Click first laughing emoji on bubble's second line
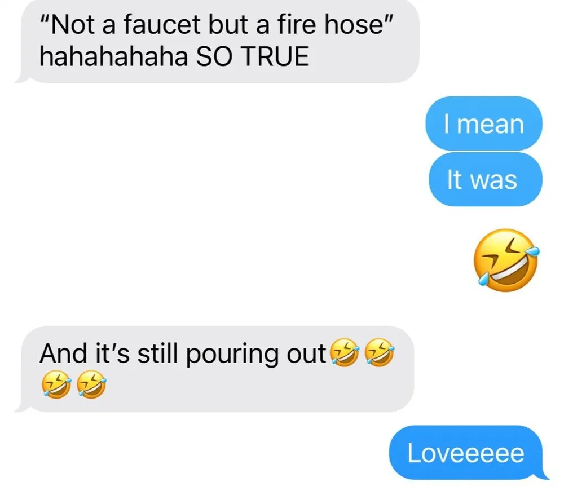The width and height of the screenshot is (564, 495). click(56, 384)
